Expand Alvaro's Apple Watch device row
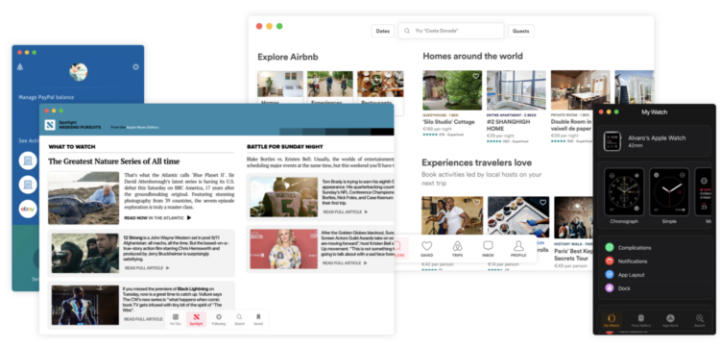The image size is (720, 347). tap(655, 141)
